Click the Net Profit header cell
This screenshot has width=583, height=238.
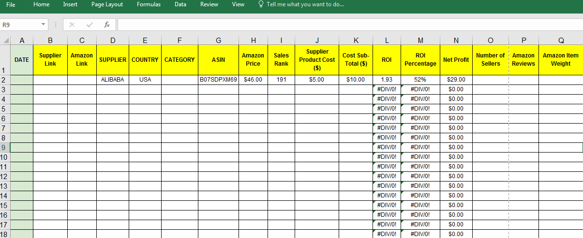point(456,60)
